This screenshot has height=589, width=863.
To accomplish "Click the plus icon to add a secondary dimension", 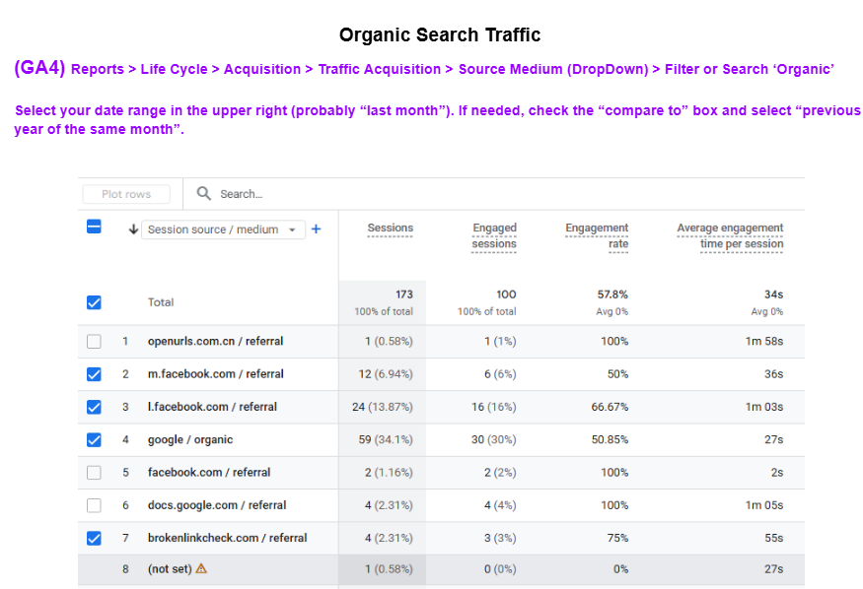I will tap(317, 228).
